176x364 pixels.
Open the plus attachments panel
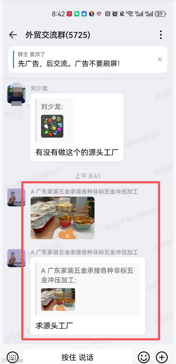(162, 357)
